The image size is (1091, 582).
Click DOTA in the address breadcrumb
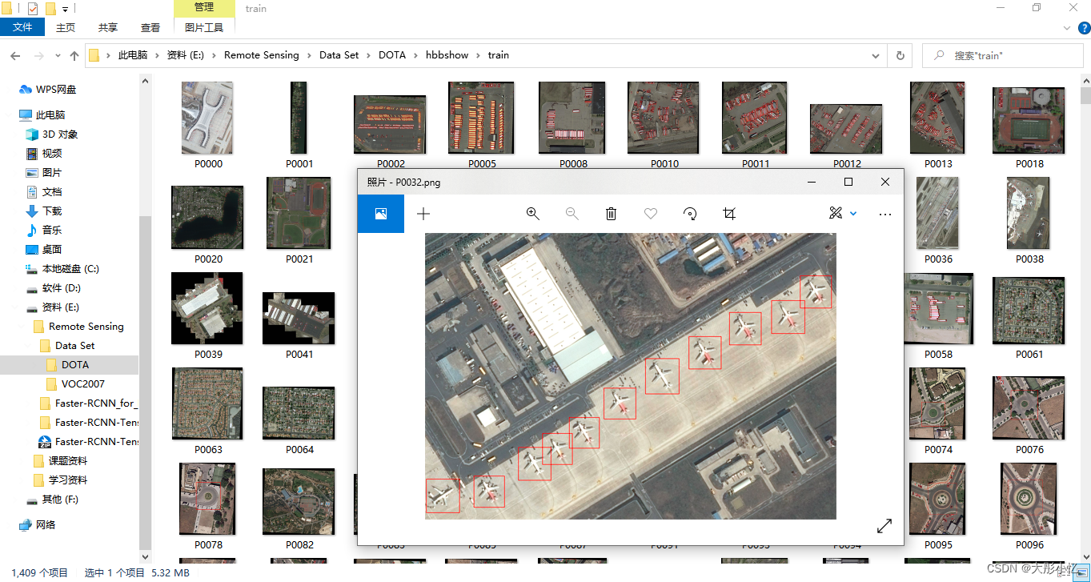click(392, 55)
